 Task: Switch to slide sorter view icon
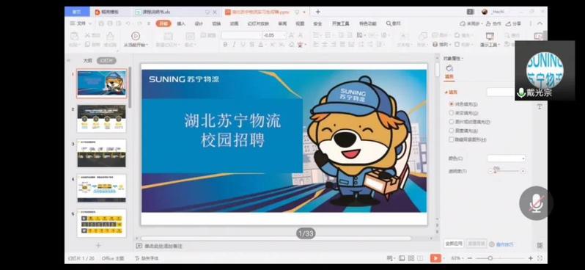point(411,258)
